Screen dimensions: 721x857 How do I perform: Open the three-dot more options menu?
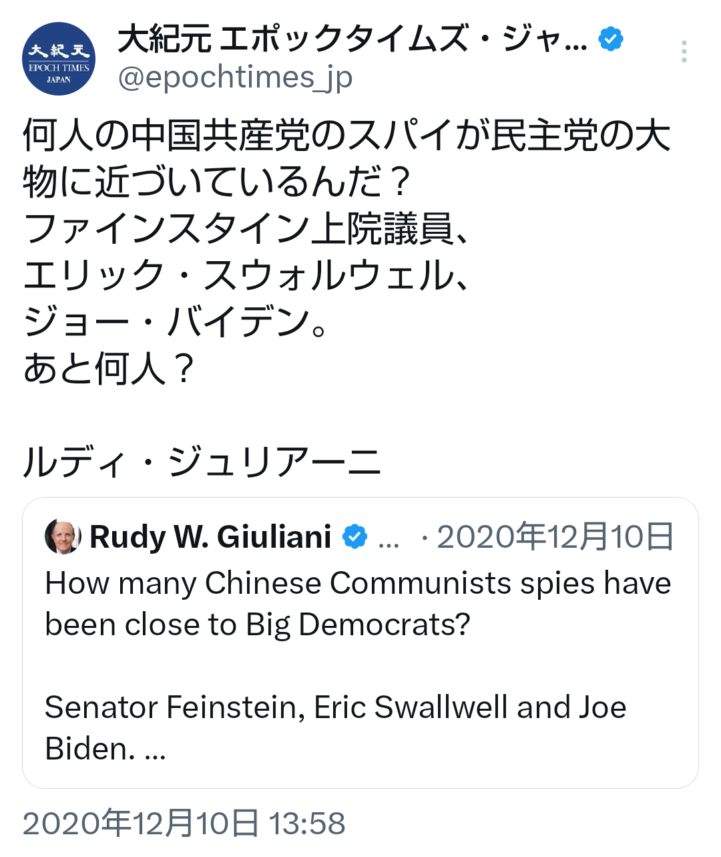coord(684,51)
